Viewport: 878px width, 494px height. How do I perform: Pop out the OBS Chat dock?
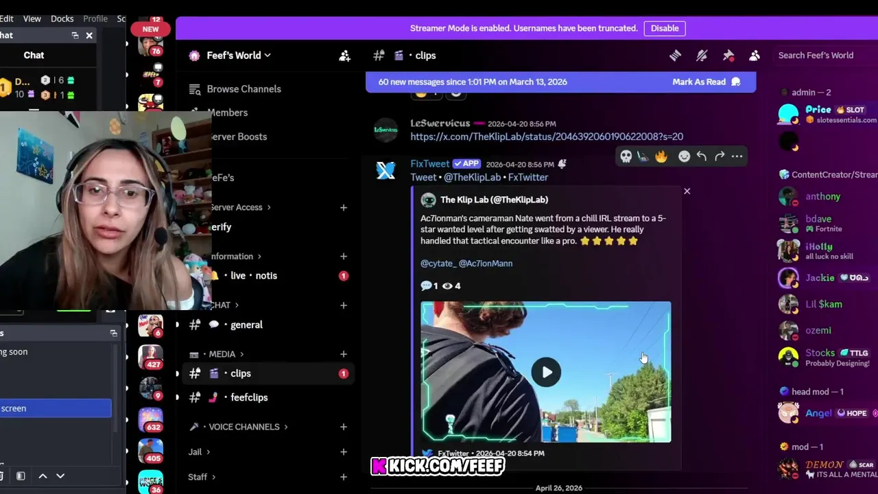coord(75,36)
